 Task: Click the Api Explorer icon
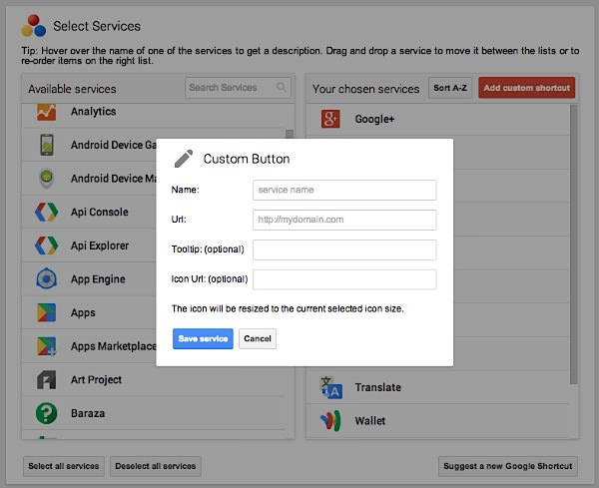click(46, 245)
